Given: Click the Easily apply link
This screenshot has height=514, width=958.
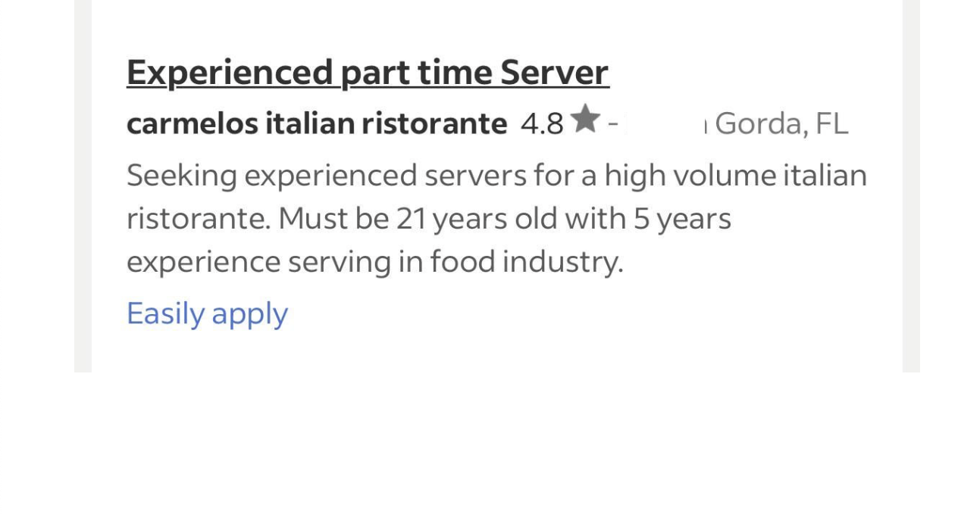Looking at the screenshot, I should [x=207, y=313].
